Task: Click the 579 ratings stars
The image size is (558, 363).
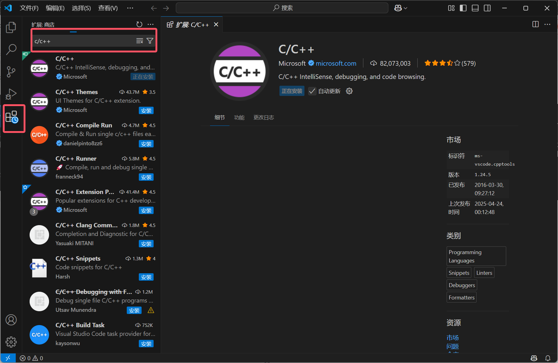Action: point(450,63)
